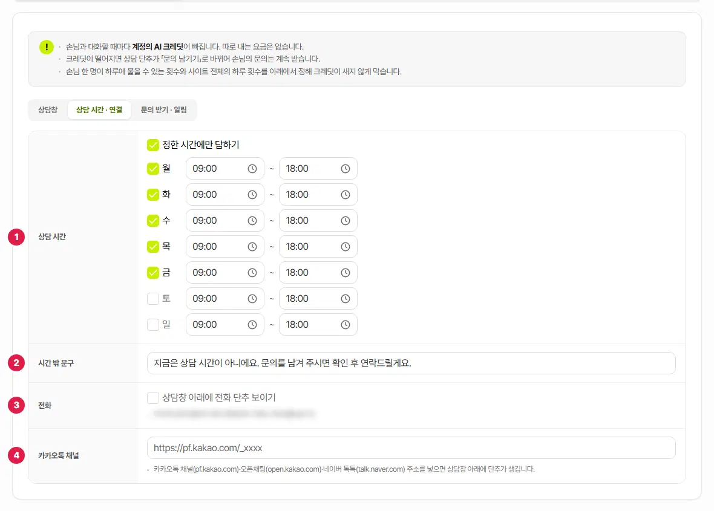Focus the 카카오톡 채널 URL field

(411, 448)
